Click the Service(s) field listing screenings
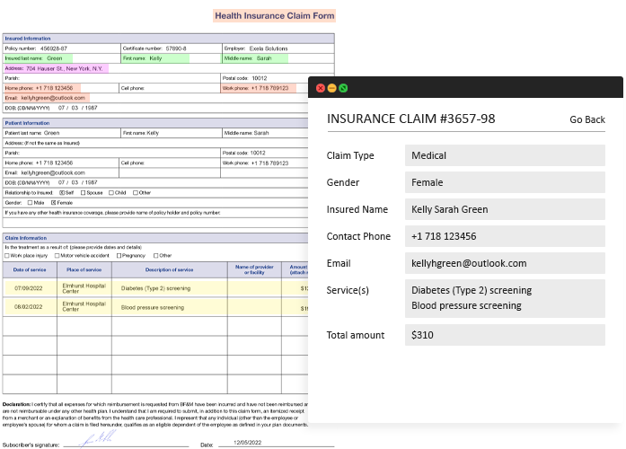 click(505, 298)
